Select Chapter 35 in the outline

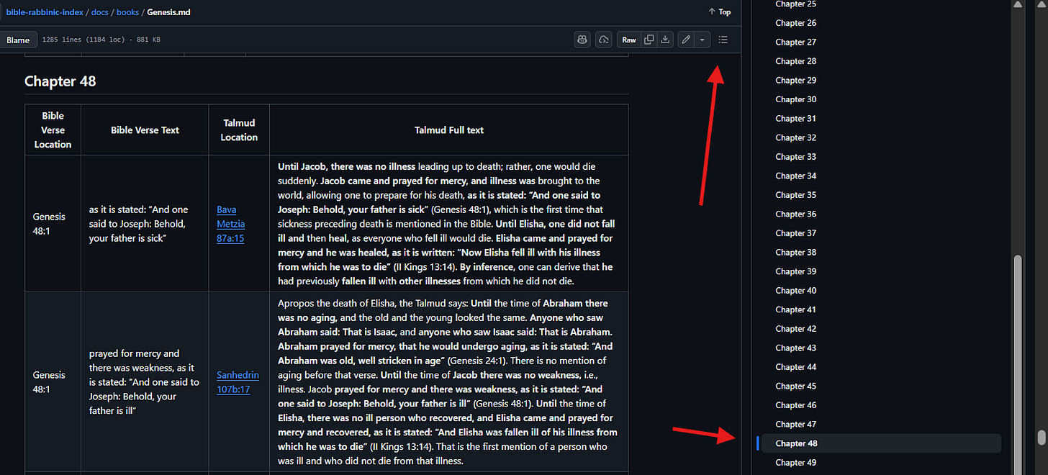tap(795, 195)
